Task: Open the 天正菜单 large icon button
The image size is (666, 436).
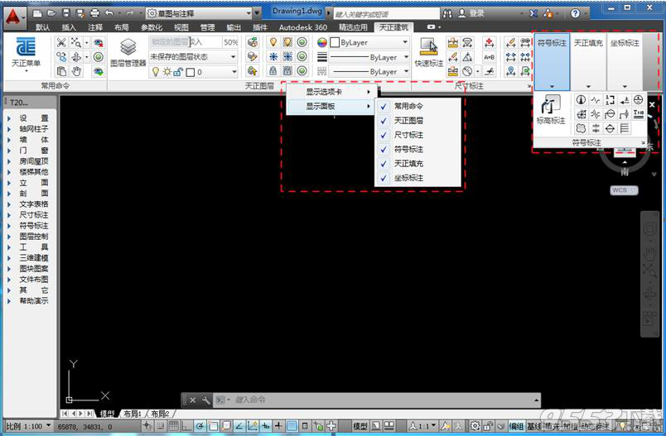Action: [x=26, y=51]
